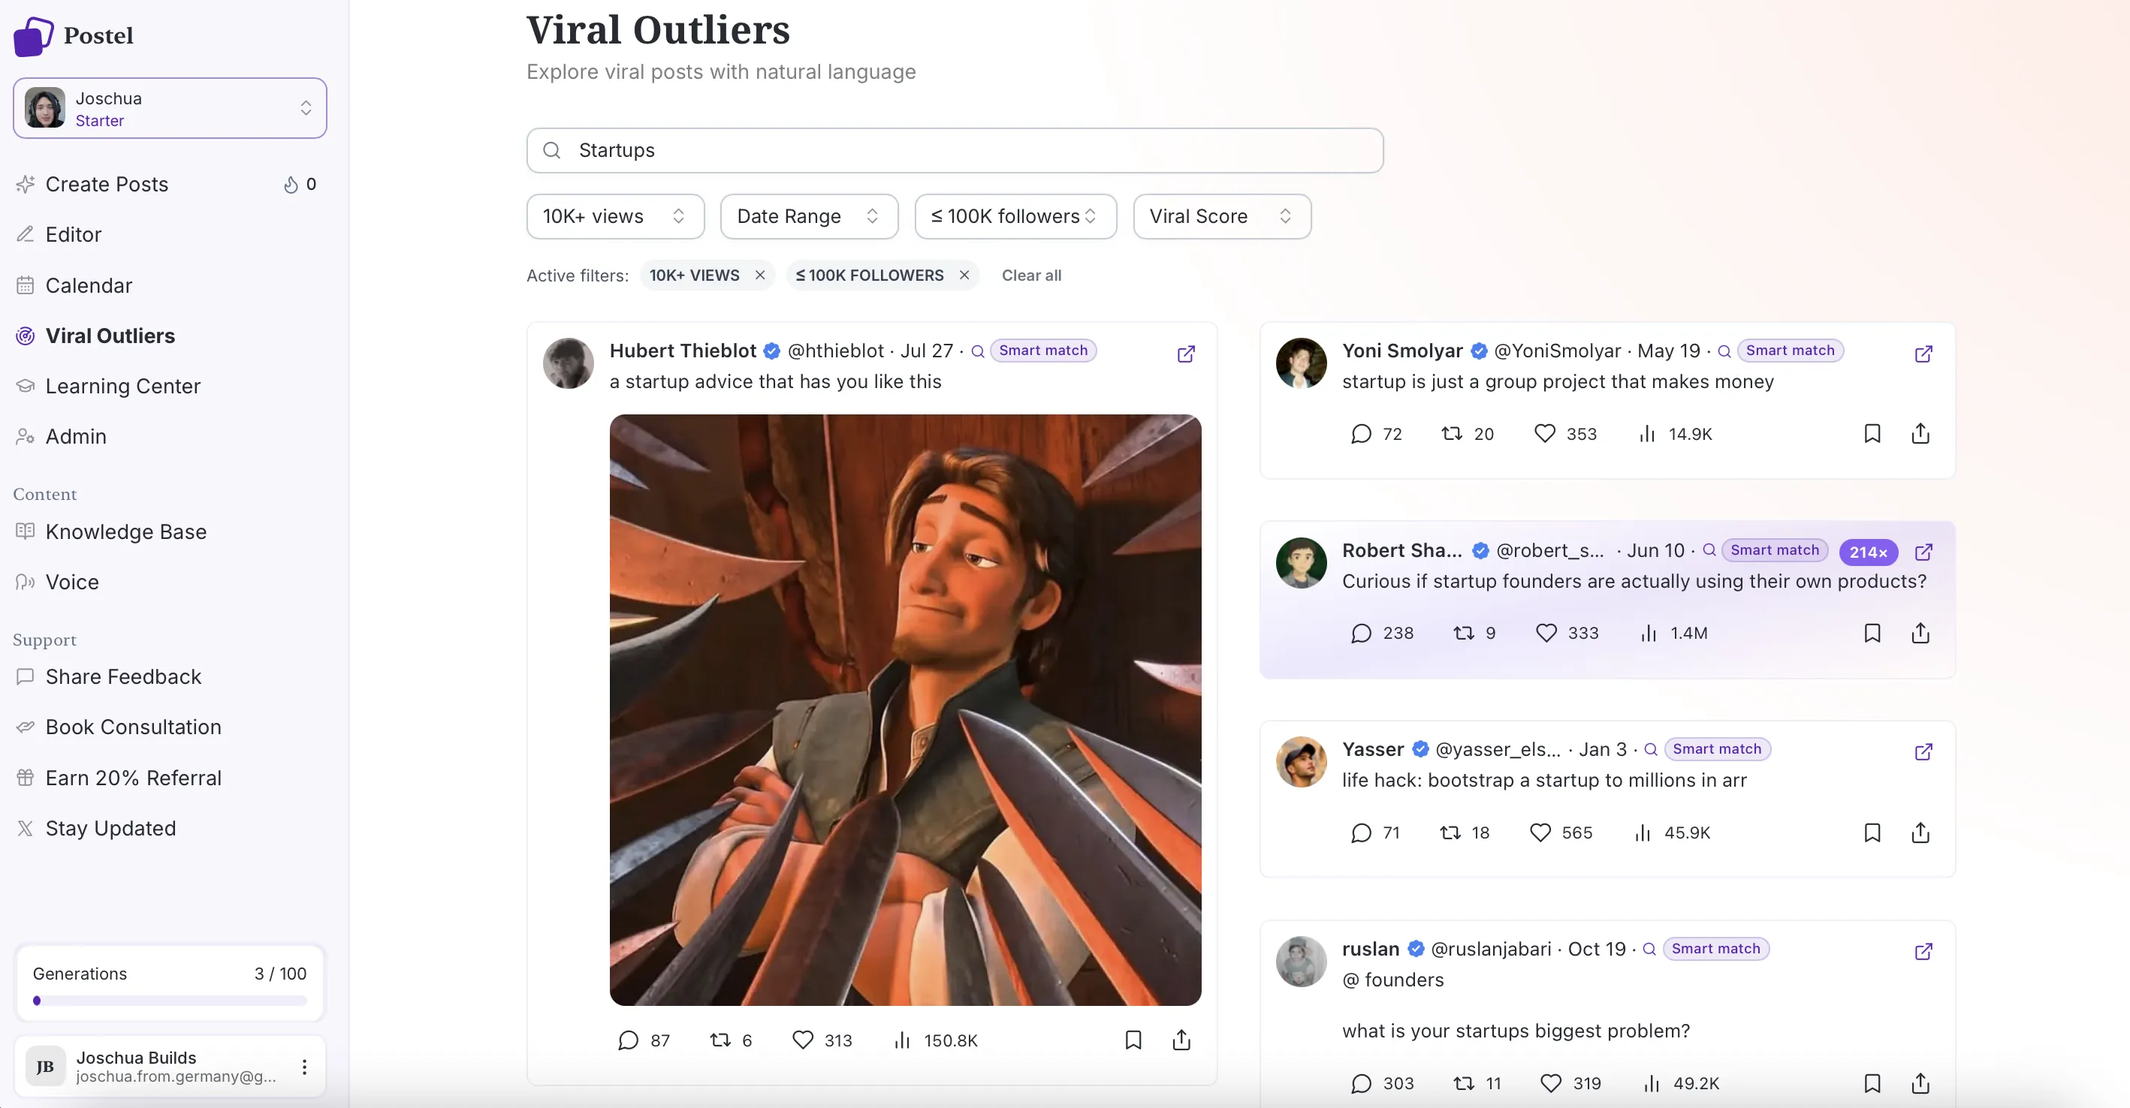This screenshot has width=2130, height=1108.
Task: Open Hubert Thieblot's post externally
Action: 1186,354
